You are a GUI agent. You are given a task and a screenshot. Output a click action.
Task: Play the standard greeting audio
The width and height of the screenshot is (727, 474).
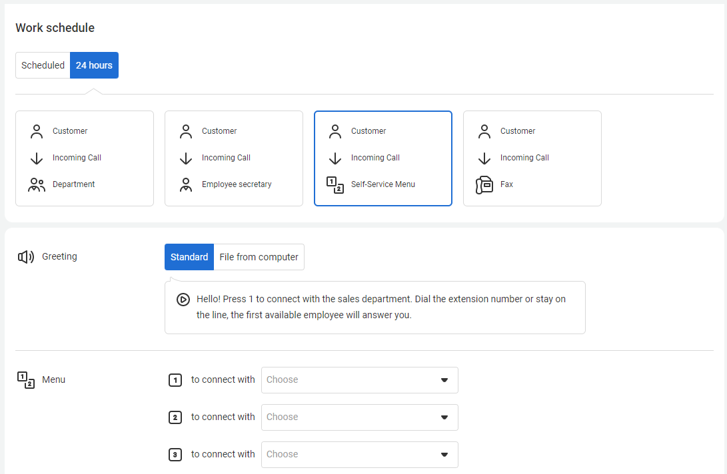click(x=183, y=300)
